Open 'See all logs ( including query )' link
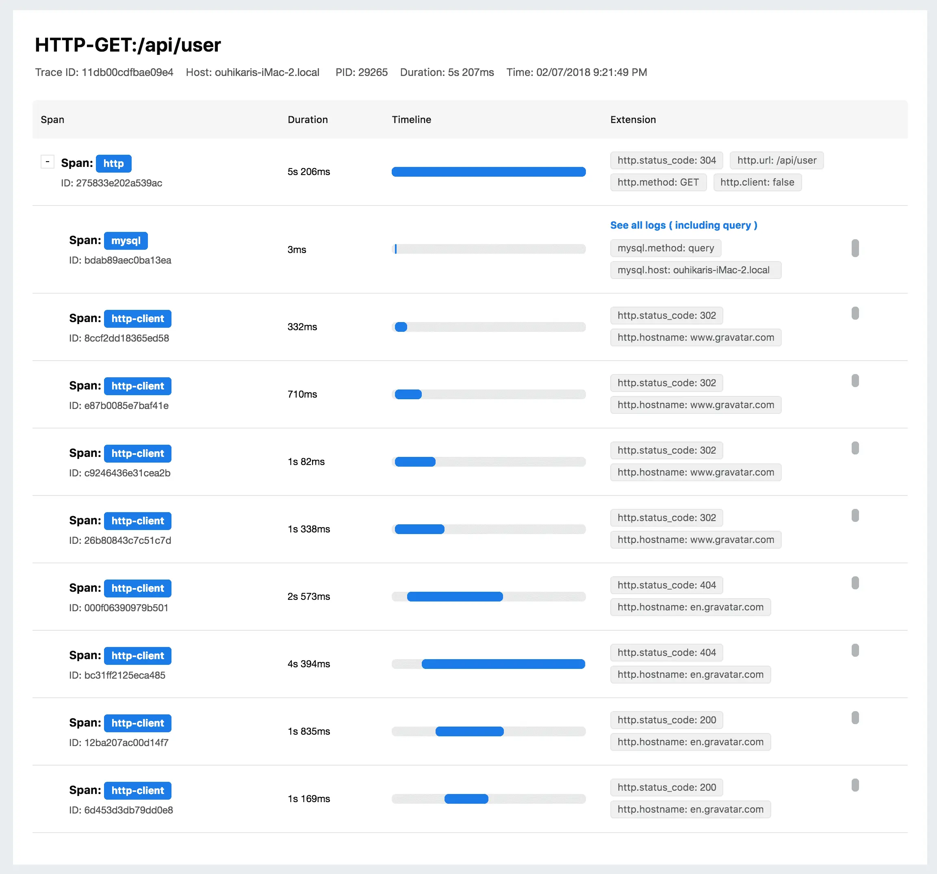The width and height of the screenshot is (937, 874). [x=683, y=225]
